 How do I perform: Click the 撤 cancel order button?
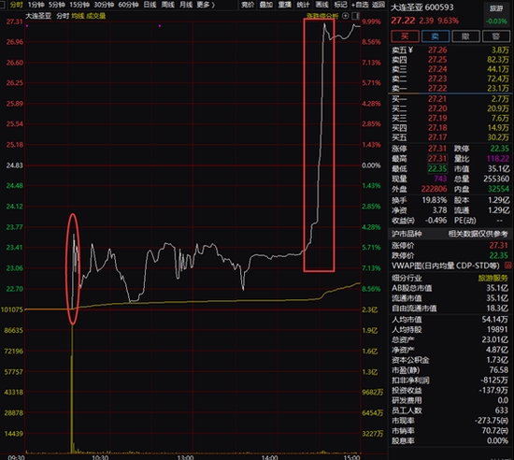465,36
